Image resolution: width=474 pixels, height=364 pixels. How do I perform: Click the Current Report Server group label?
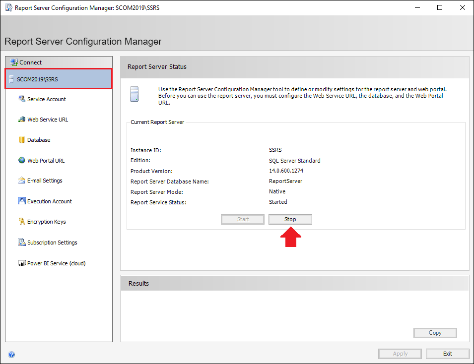[x=157, y=122]
